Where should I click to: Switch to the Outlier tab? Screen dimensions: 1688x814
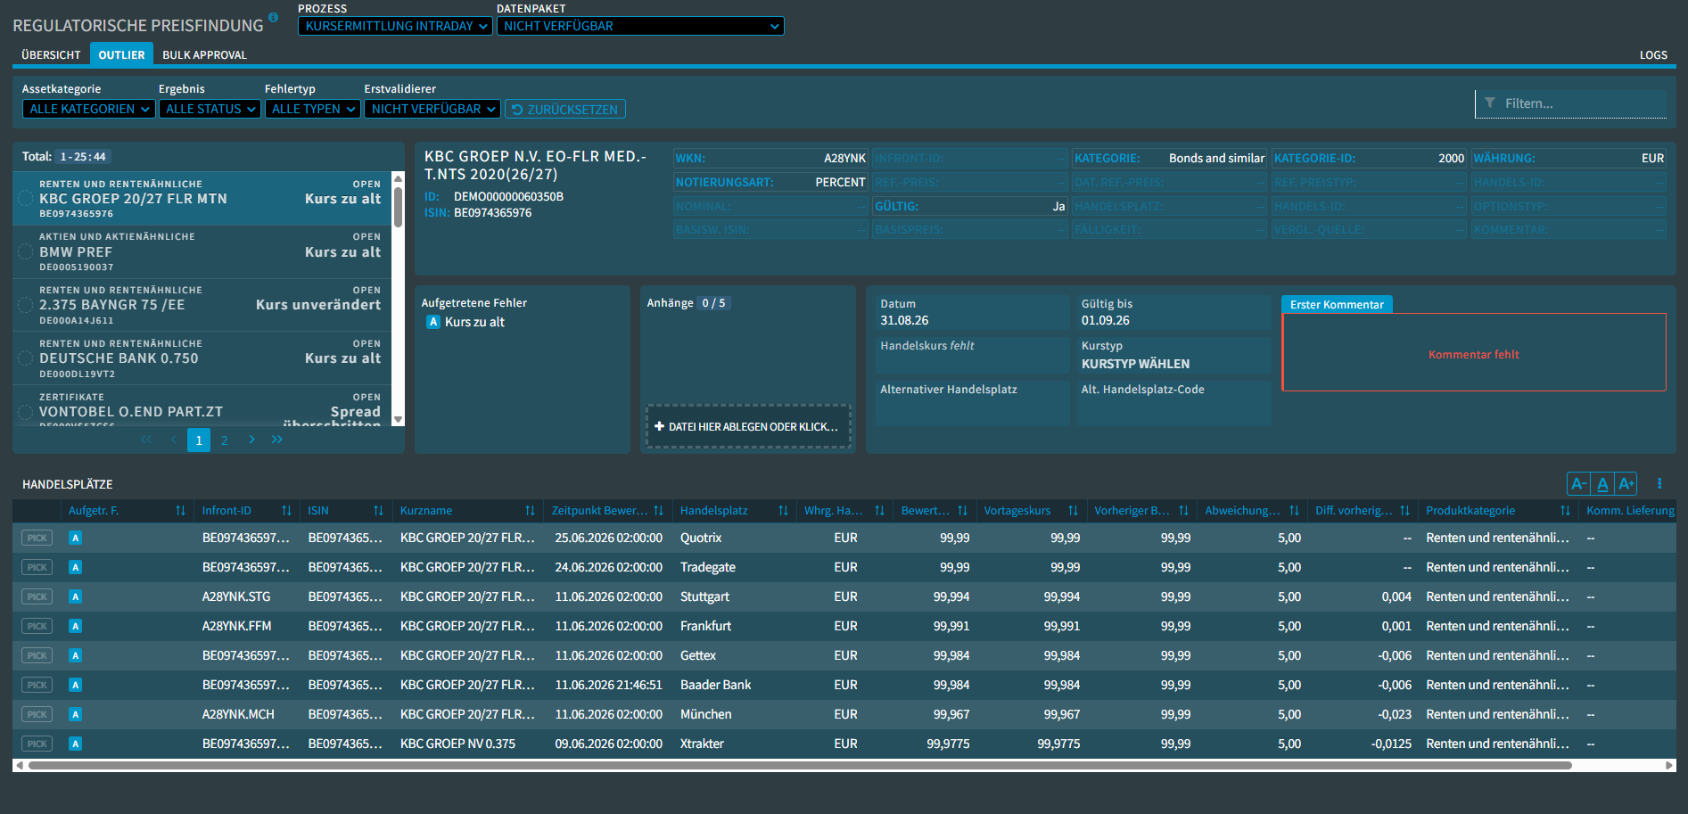[121, 54]
